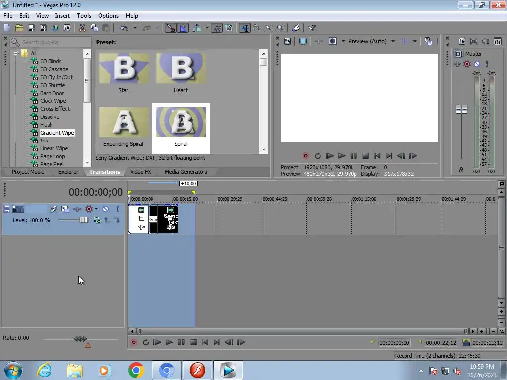Click the playback Rate slider
The height and width of the screenshot is (380, 507).
(x=80, y=339)
